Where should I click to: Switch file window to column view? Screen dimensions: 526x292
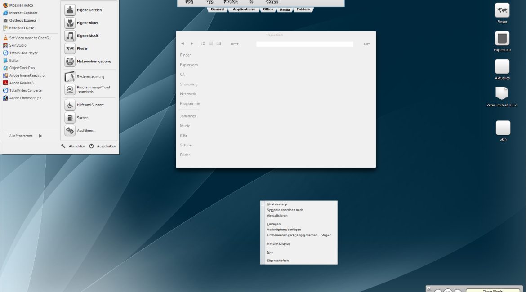point(218,44)
